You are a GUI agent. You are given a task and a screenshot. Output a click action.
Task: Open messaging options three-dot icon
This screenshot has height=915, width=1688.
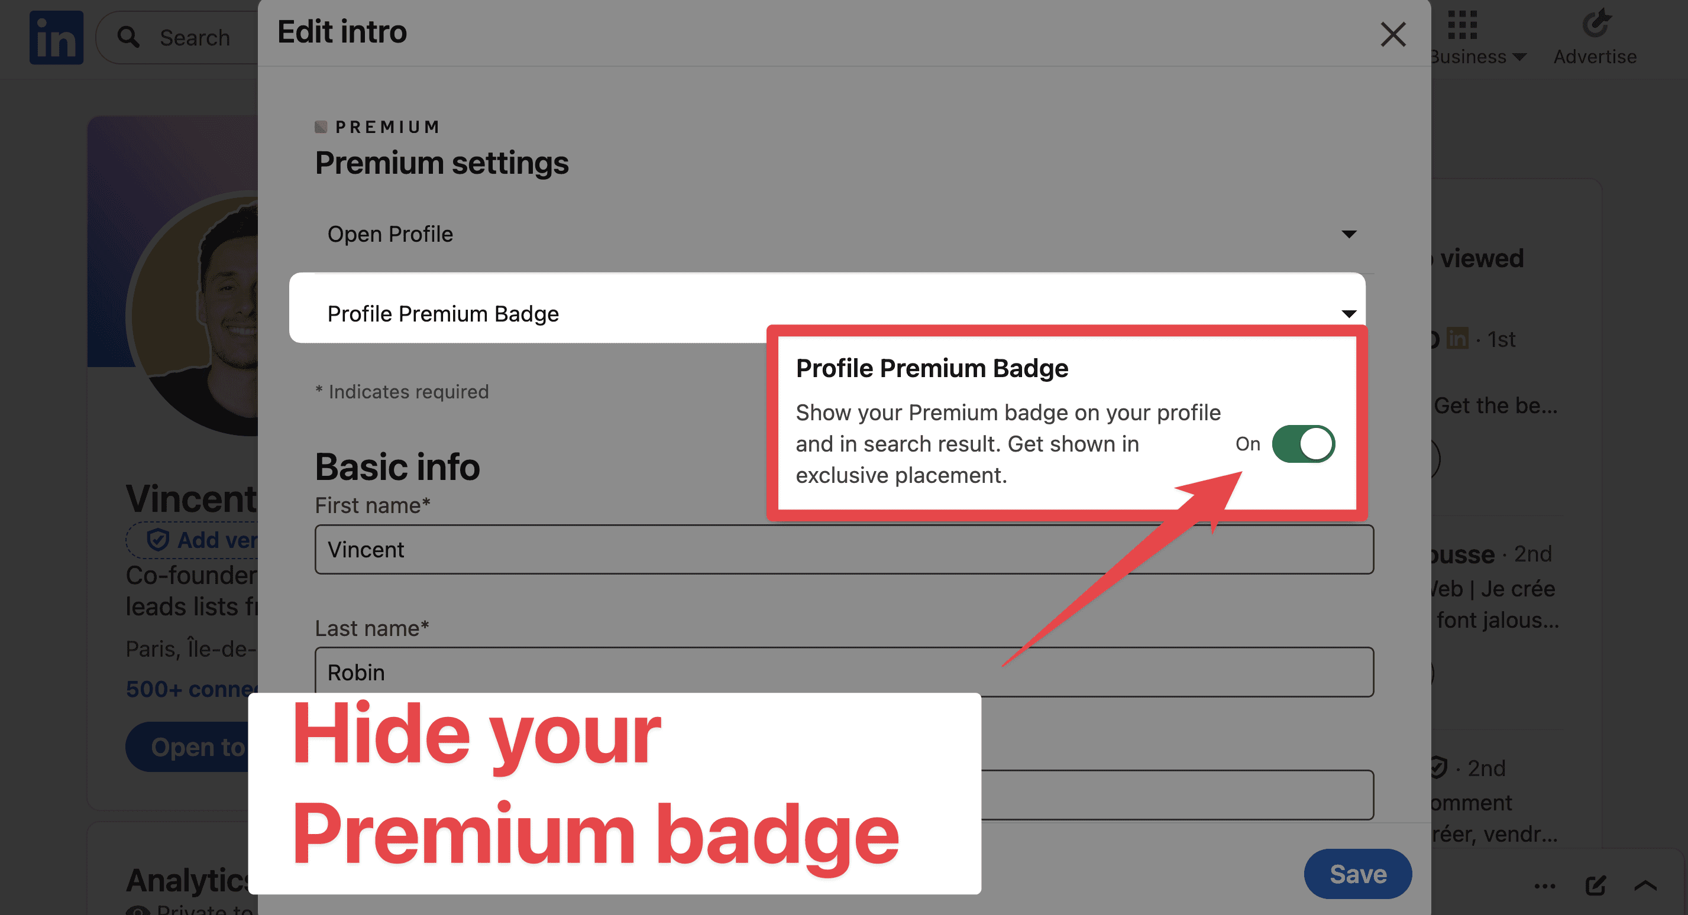coord(1544,886)
